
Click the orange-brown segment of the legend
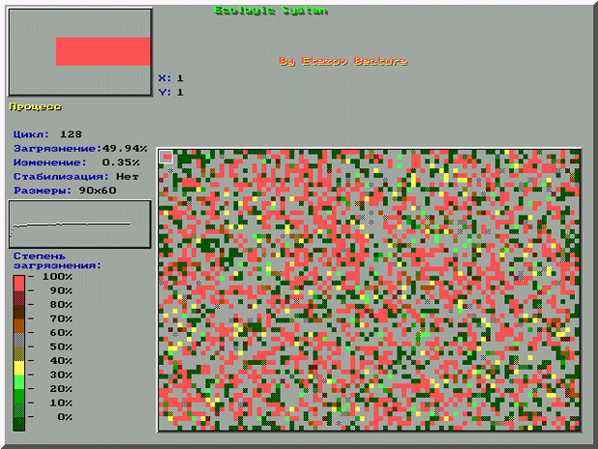(19, 325)
